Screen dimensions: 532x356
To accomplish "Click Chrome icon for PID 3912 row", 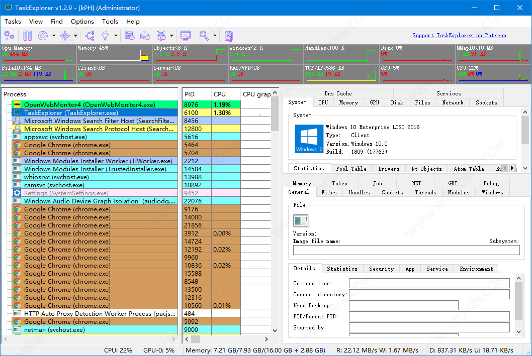I will pyautogui.click(x=17, y=233).
